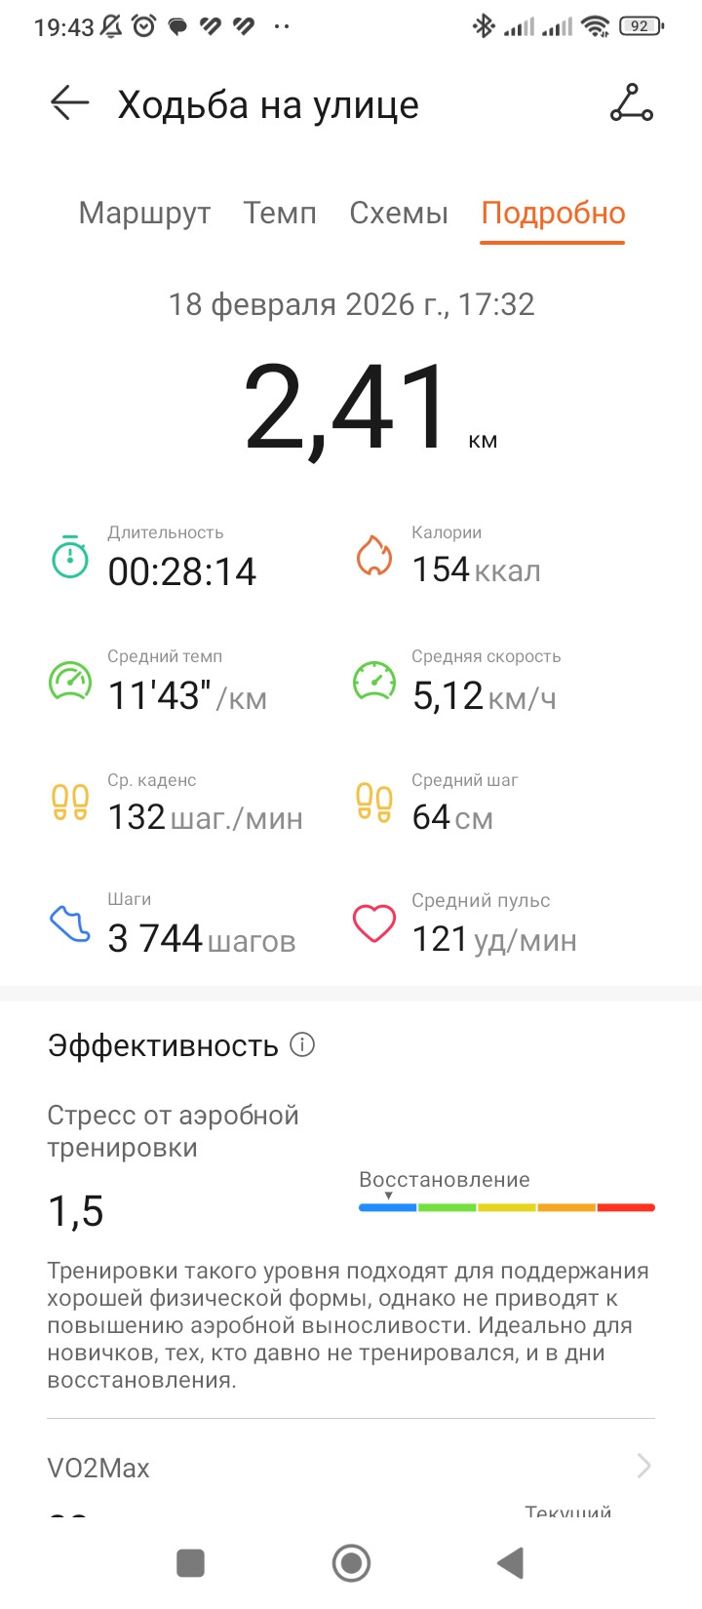Image resolution: width=702 pixels, height=1609 pixels.
Task: Switch to the Маршрут tab
Action: pos(144,213)
